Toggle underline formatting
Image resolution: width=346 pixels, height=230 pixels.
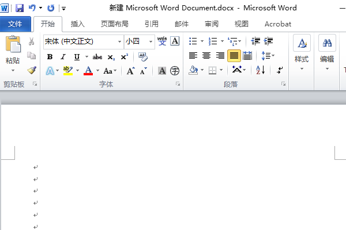pyautogui.click(x=77, y=57)
